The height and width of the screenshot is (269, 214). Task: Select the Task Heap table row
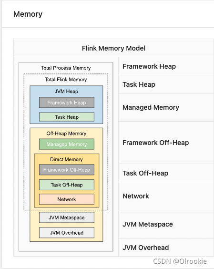pos(166,84)
